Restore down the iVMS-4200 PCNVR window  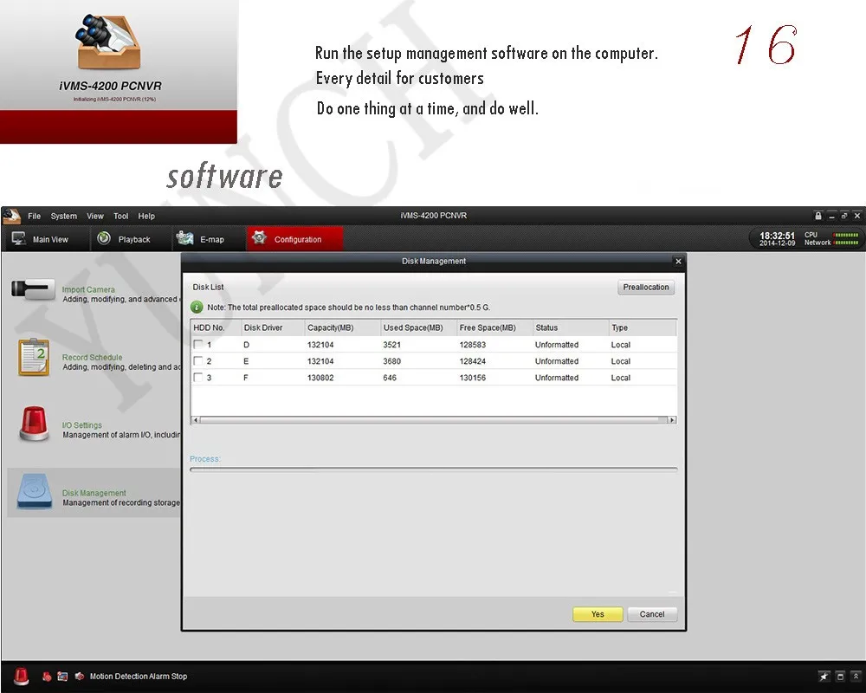(x=843, y=216)
